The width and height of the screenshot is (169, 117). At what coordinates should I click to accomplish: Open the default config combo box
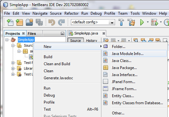tap(93, 22)
